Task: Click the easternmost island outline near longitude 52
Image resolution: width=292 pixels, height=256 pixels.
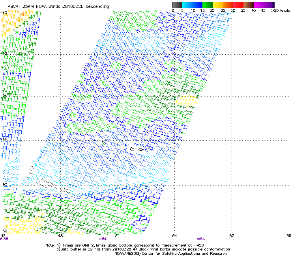Action: [x=140, y=150]
